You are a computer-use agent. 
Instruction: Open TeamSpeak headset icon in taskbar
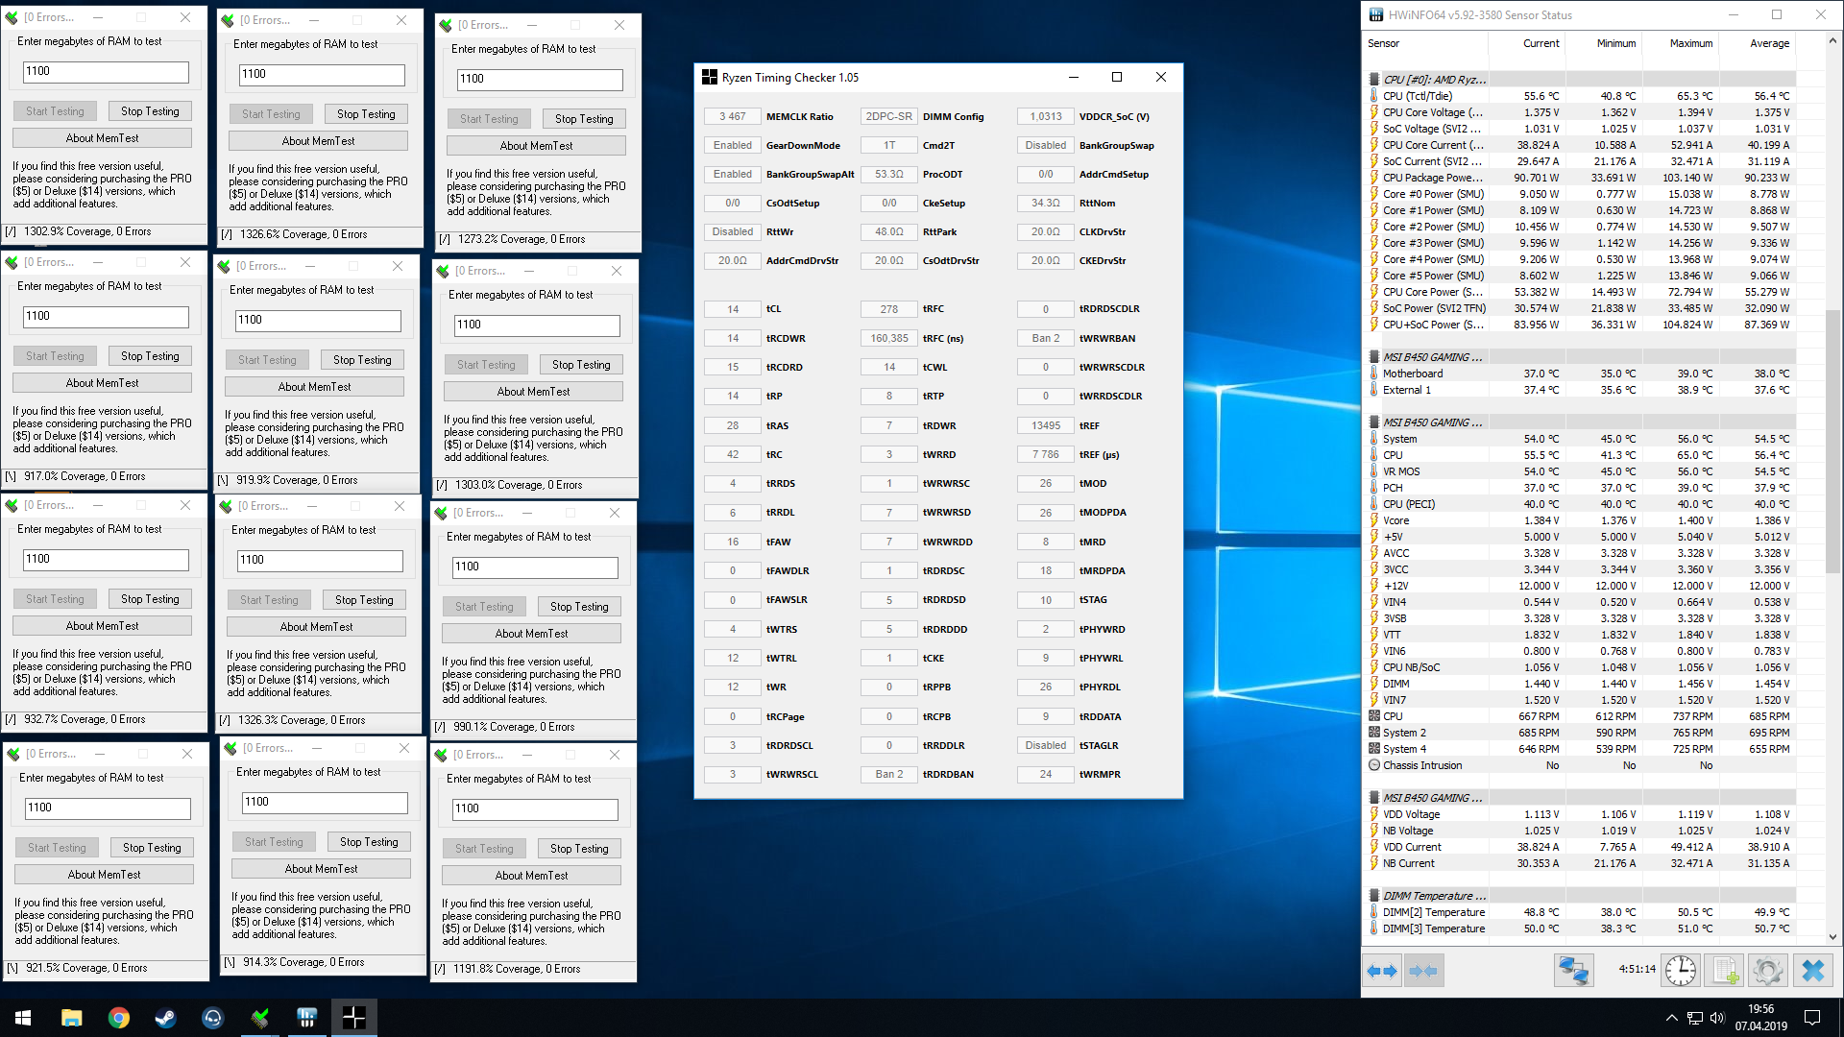point(213,1018)
